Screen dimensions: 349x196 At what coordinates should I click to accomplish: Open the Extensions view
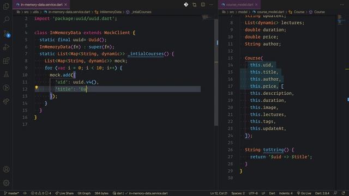[6, 60]
